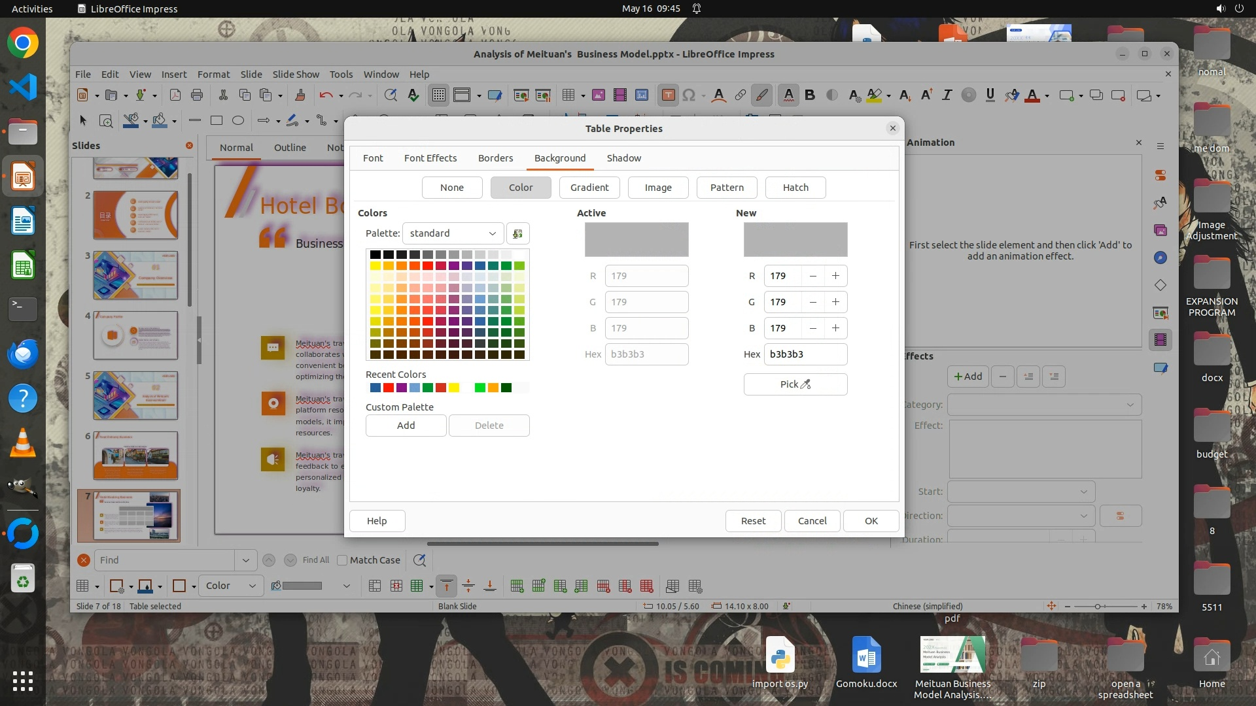
Task: Expand the Find field history dropdown
Action: pyautogui.click(x=245, y=560)
